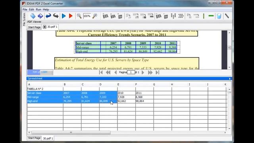The image size is (254, 143).
Task: Click the zoom percentage field showing 100%
Action: click(x=87, y=16)
